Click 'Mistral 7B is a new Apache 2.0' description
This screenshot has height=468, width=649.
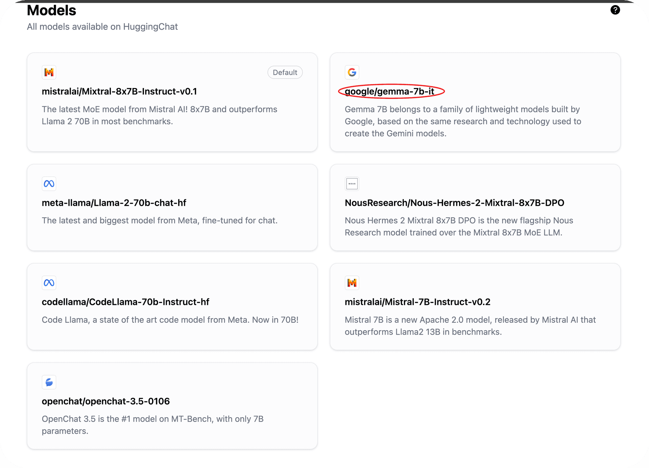click(x=470, y=326)
